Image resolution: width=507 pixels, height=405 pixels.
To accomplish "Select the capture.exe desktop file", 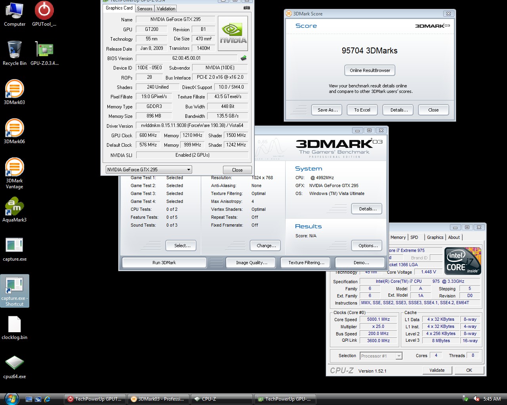I will 15,249.
